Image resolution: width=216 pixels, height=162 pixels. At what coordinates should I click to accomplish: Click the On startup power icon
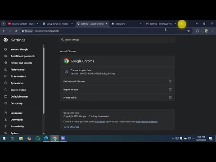coord(6,103)
